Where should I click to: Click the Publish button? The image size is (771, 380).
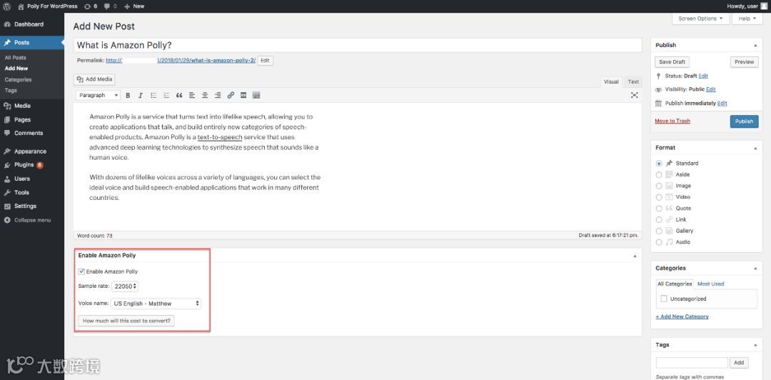pos(744,121)
